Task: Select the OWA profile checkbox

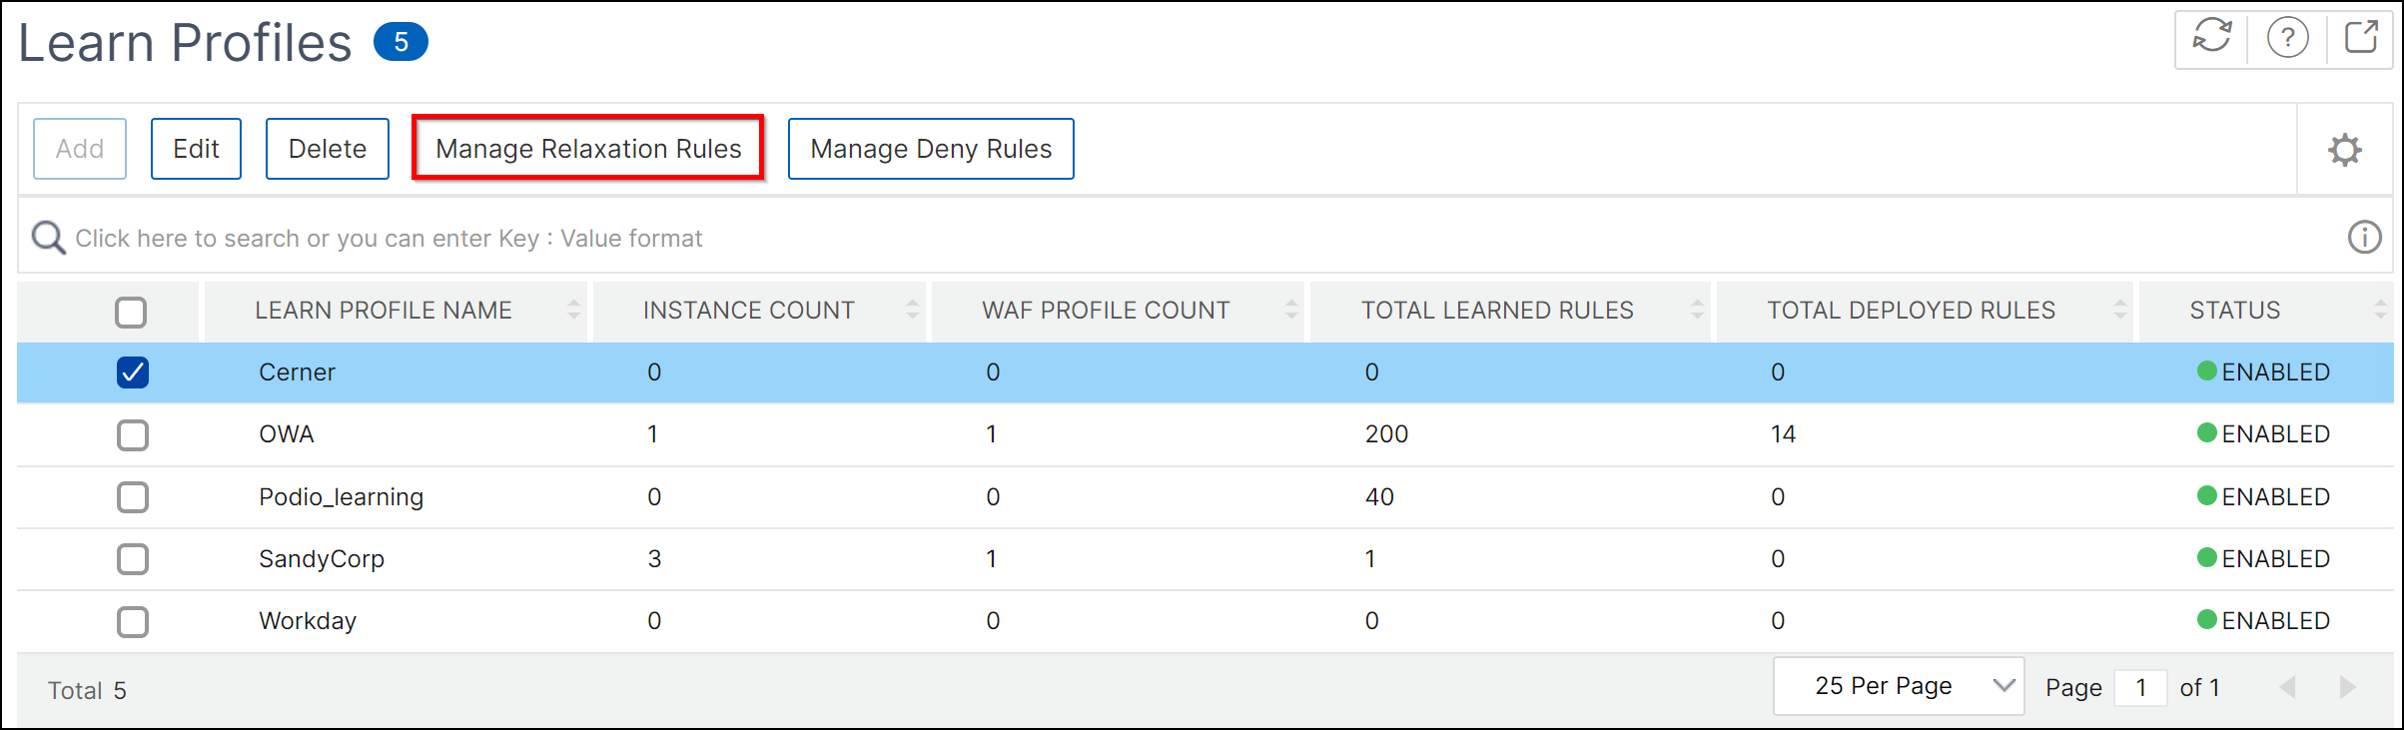Action: click(x=132, y=434)
